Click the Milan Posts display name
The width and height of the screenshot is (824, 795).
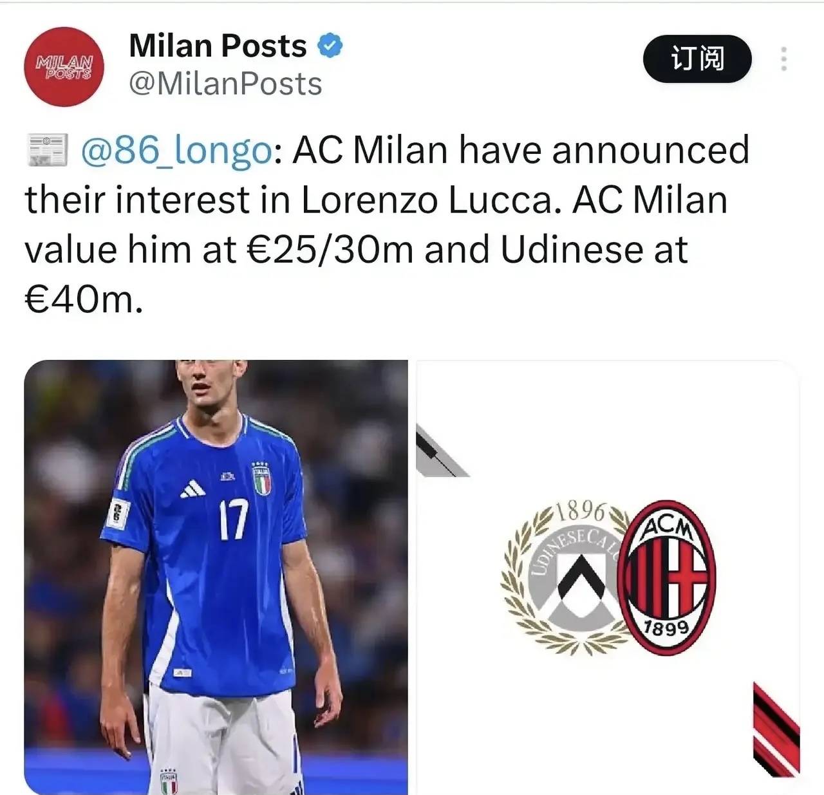[x=218, y=46]
